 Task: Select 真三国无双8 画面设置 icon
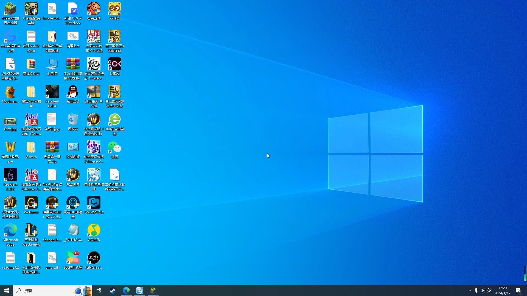pos(115,41)
